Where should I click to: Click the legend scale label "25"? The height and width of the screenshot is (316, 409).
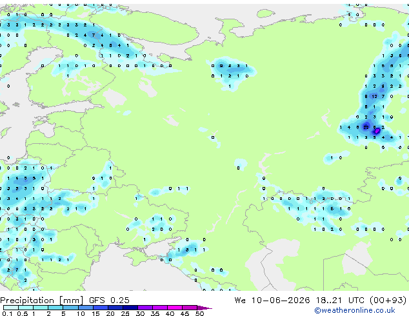point(125,313)
